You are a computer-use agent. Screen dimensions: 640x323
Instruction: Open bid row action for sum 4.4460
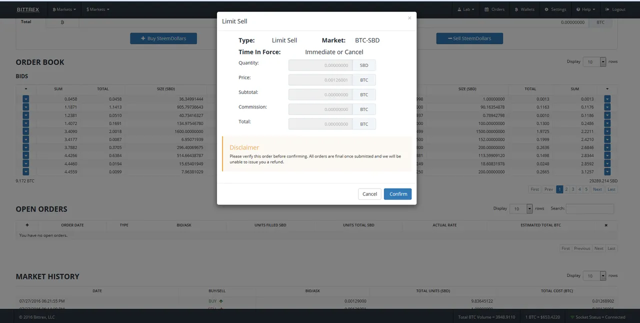coord(26,163)
